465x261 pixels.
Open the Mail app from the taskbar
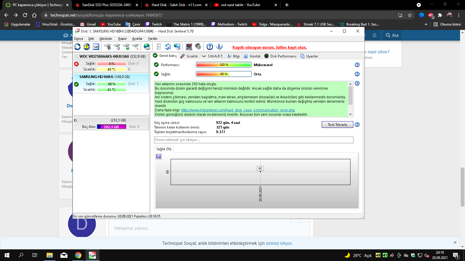tap(64, 255)
